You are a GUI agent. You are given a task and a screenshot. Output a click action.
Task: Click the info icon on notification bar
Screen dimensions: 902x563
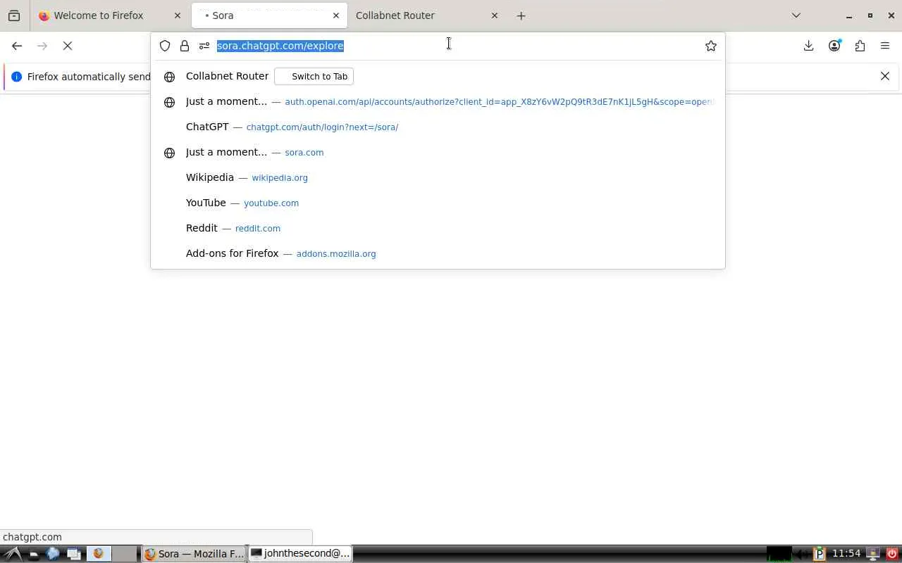tap(17, 77)
